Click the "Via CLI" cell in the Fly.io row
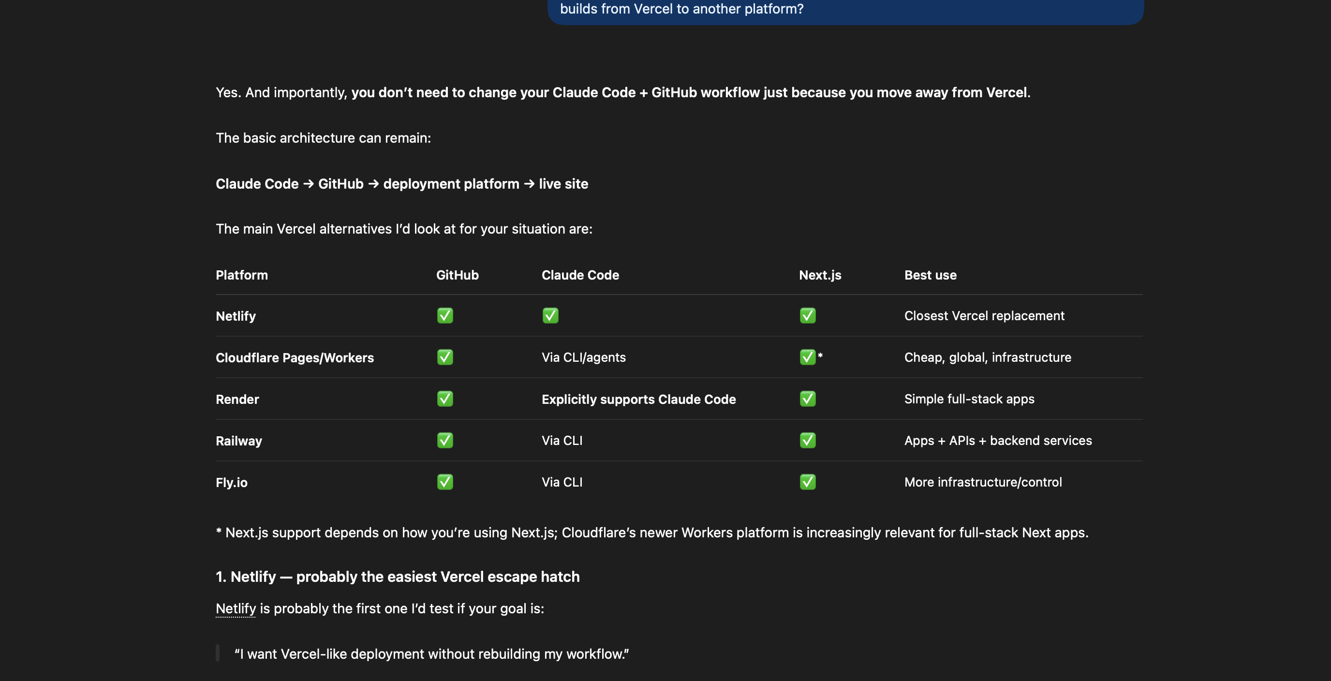This screenshot has width=1331, height=681. pyautogui.click(x=562, y=482)
